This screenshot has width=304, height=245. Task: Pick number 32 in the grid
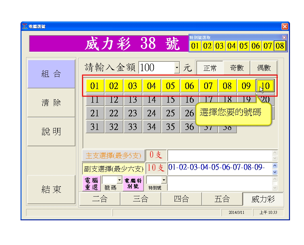(114, 127)
